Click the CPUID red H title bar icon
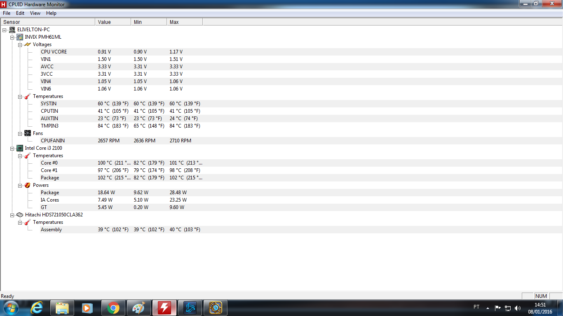This screenshot has width=563, height=316. pos(4,4)
